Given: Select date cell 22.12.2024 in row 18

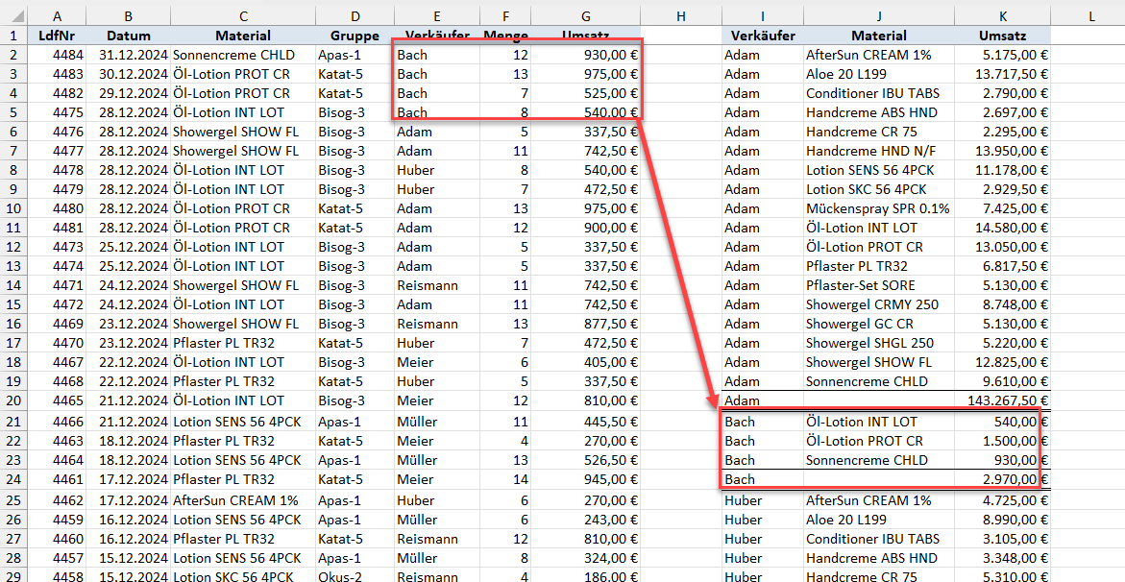Looking at the screenshot, I should [x=128, y=362].
